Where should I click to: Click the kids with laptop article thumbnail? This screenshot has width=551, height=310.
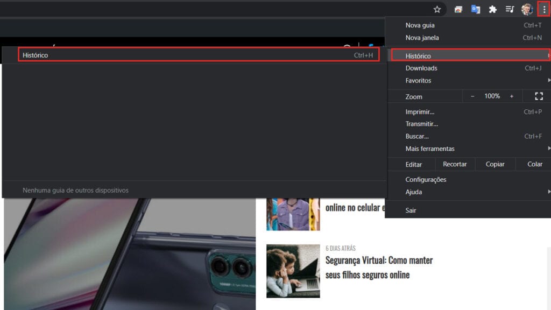tap(293, 271)
